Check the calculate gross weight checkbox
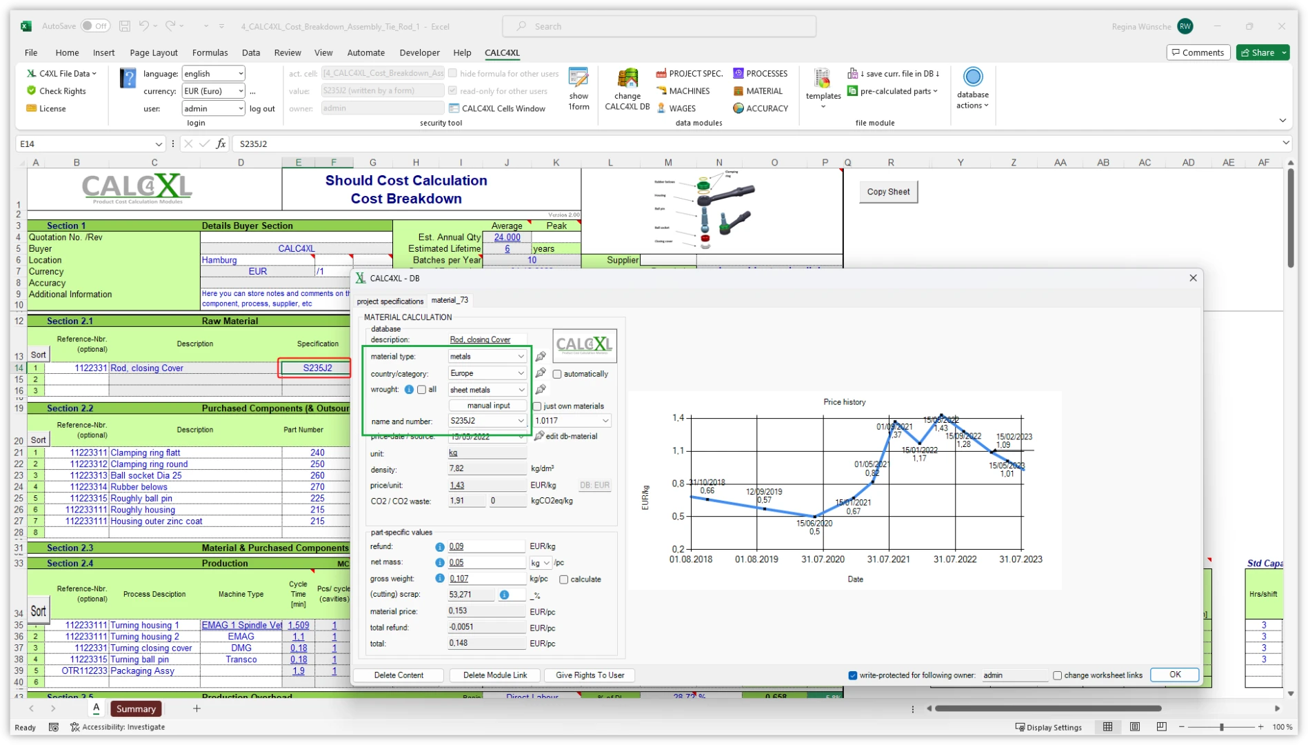 tap(564, 579)
